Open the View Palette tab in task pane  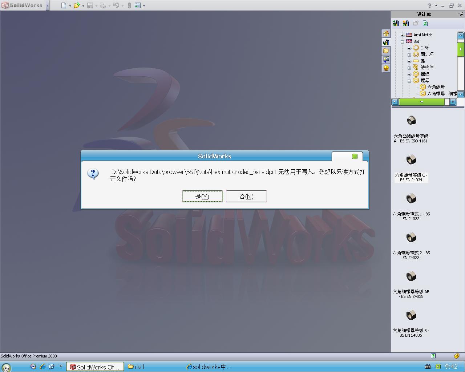386,59
